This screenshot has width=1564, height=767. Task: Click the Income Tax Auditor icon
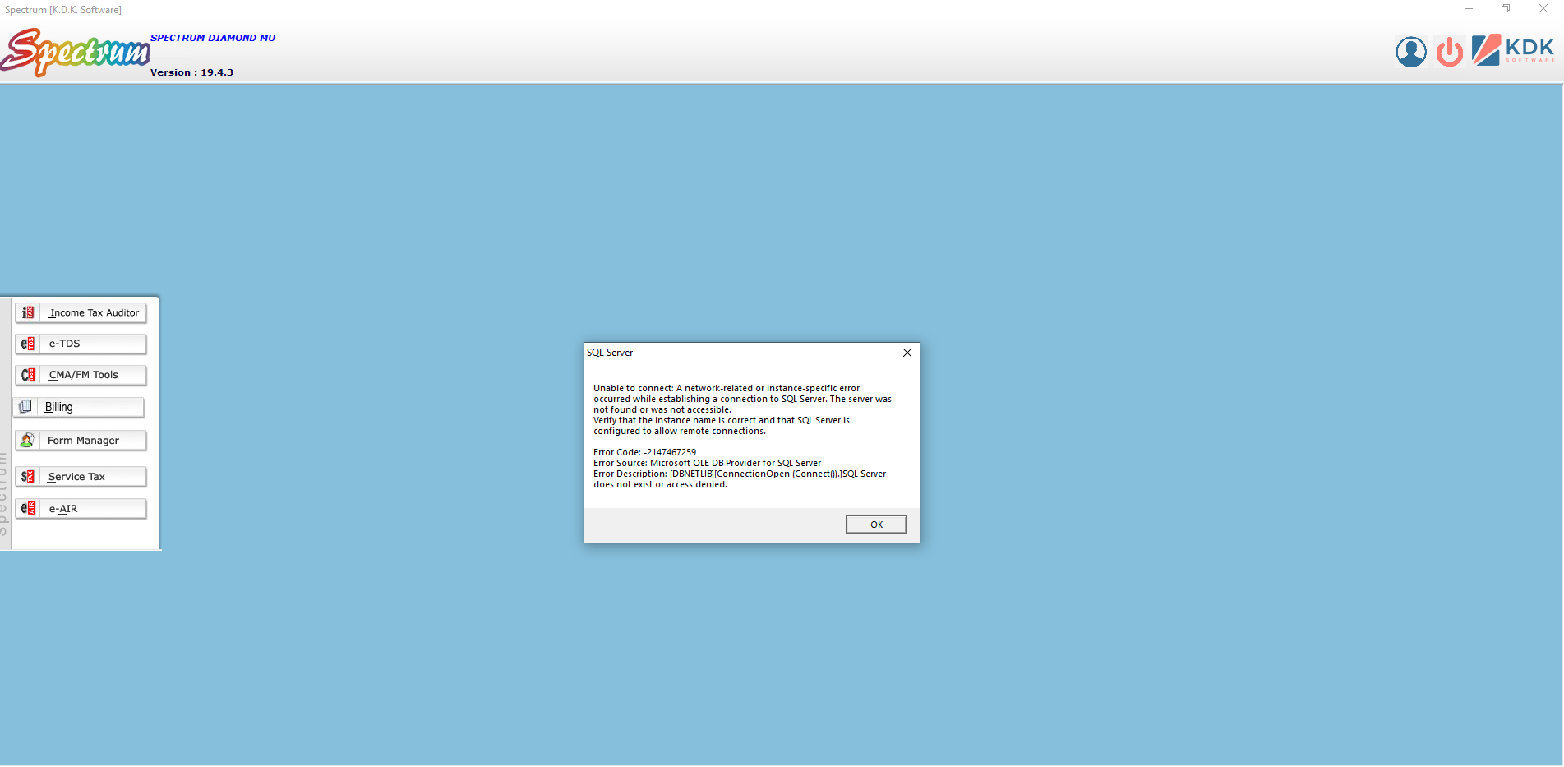click(x=28, y=312)
